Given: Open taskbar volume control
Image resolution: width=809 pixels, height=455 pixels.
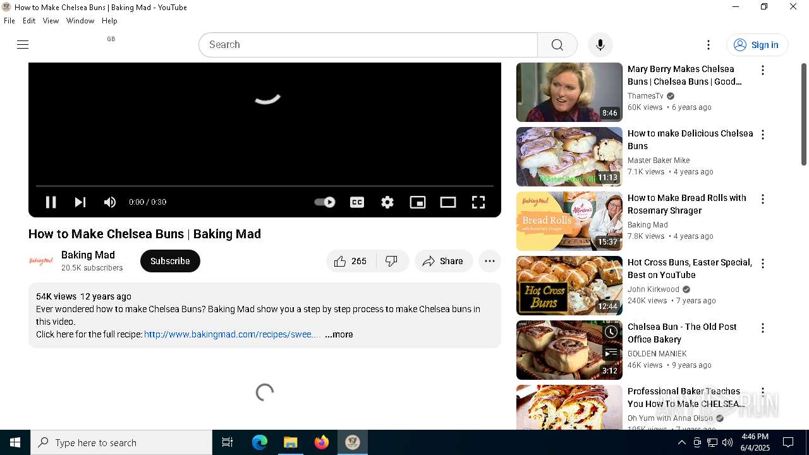Looking at the screenshot, I should 727,442.
